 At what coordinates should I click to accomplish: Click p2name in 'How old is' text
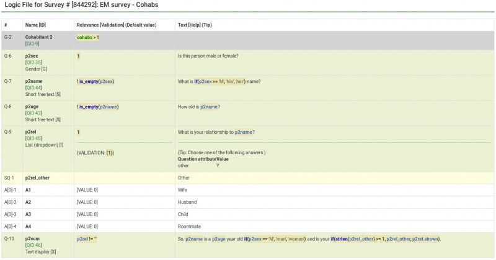pos(208,107)
